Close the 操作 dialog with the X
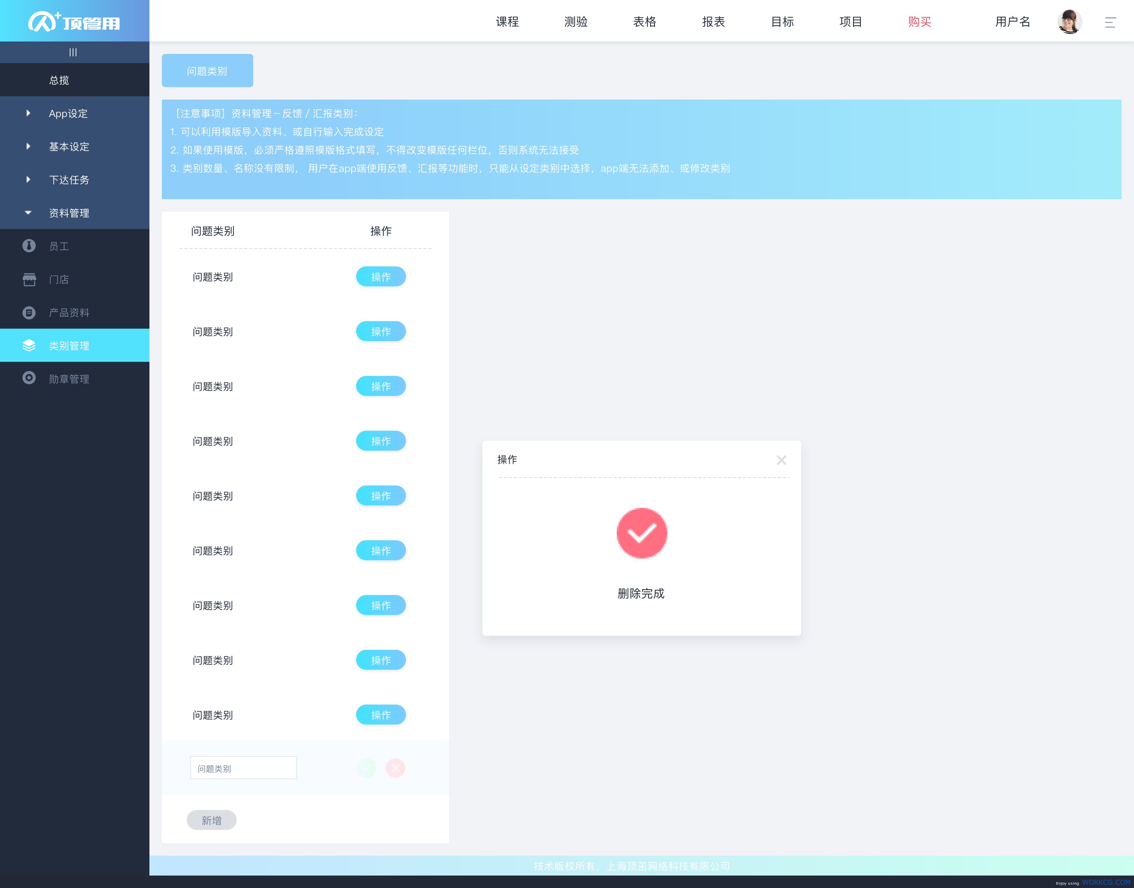The image size is (1134, 888). [x=781, y=460]
